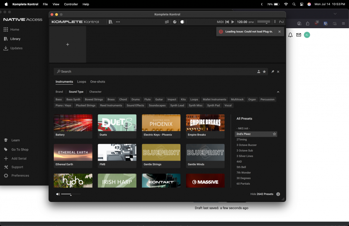349x226 pixels.
Task: Click the Native Instruments logo icon in header
Action: pyautogui.click(x=281, y=22)
